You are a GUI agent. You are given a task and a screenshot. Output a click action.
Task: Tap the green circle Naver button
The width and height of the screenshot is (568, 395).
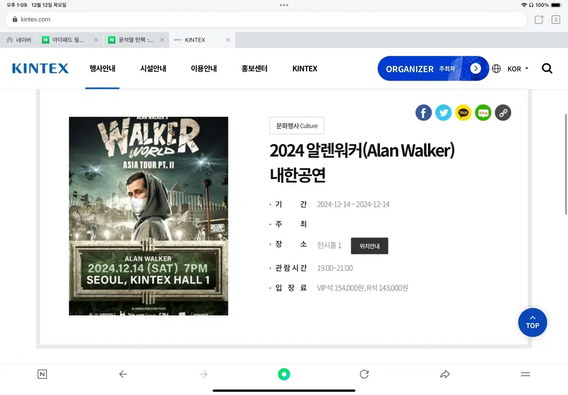point(284,374)
